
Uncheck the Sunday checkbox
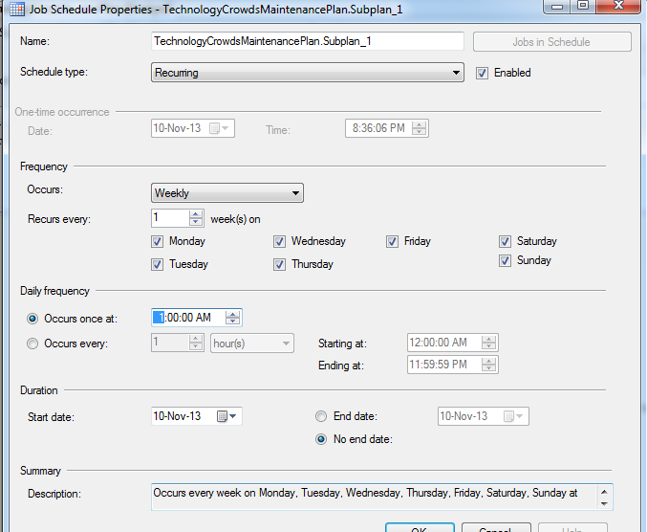tap(505, 260)
